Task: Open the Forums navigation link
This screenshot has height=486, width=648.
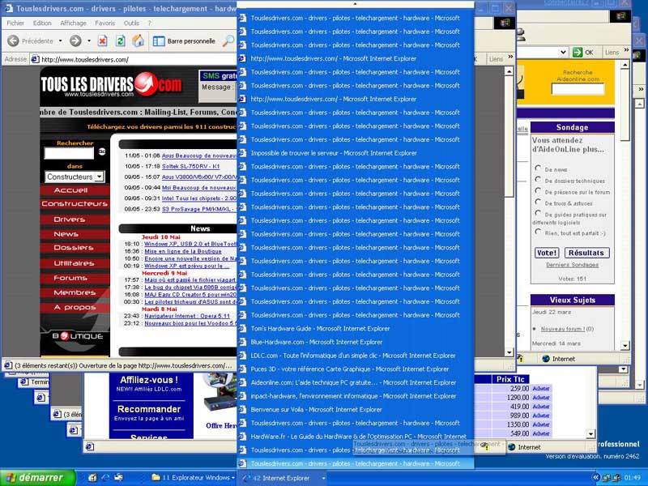Action: [x=75, y=278]
